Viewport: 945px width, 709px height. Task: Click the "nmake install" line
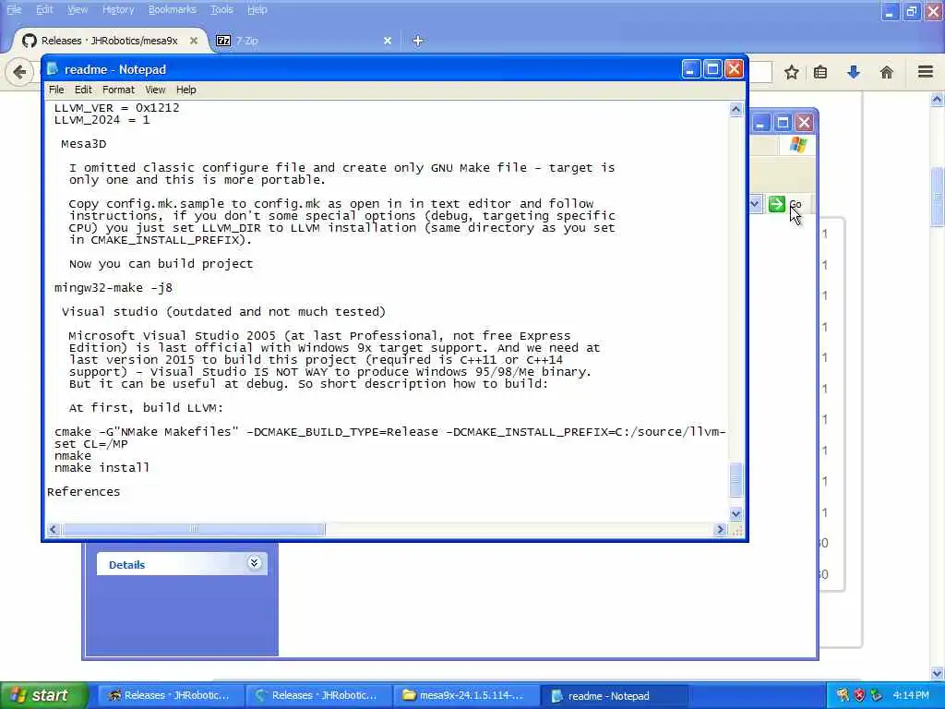click(x=102, y=468)
